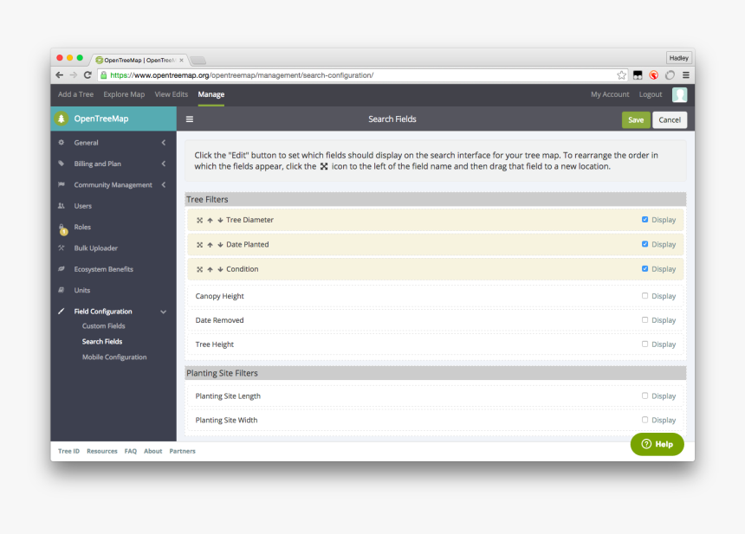Screen dimensions: 745x534
Task: Reload the page in browser
Action: click(87, 75)
